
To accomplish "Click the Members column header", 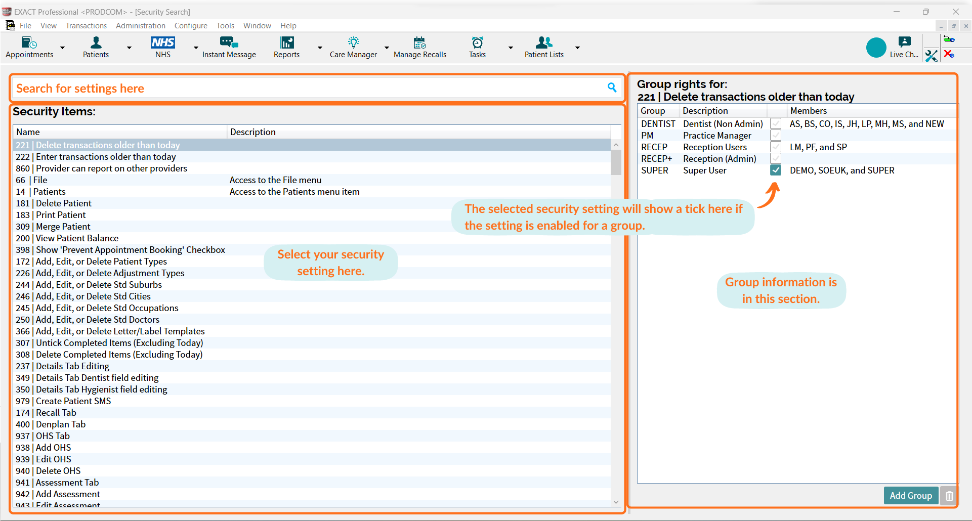I will (x=872, y=111).
